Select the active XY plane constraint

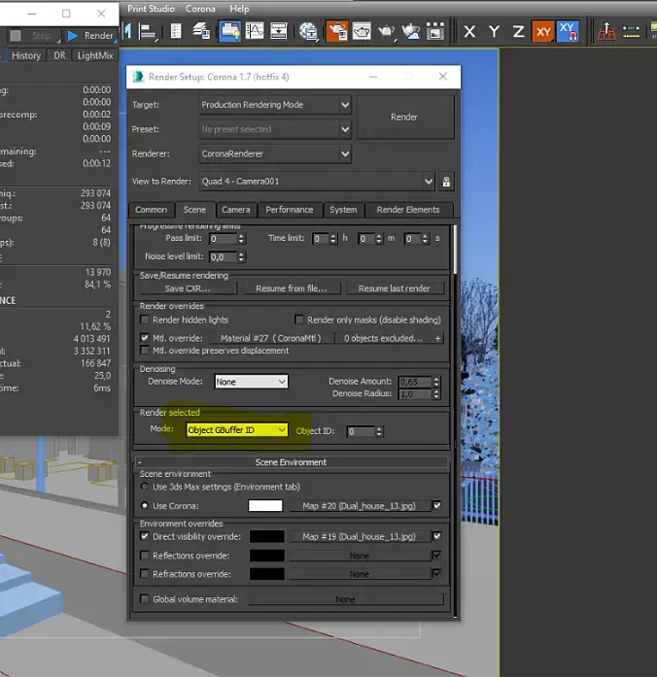pos(543,32)
